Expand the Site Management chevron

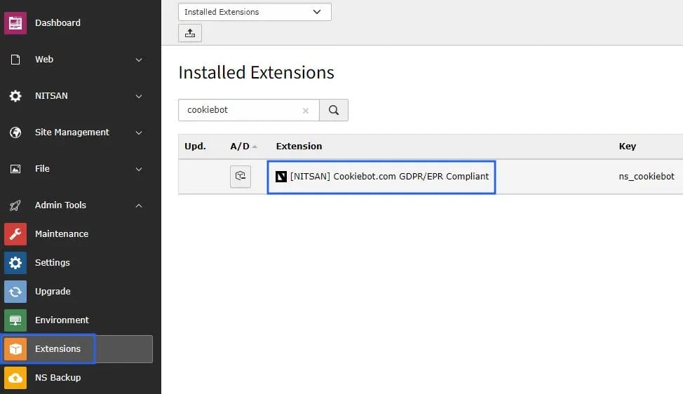[139, 133]
